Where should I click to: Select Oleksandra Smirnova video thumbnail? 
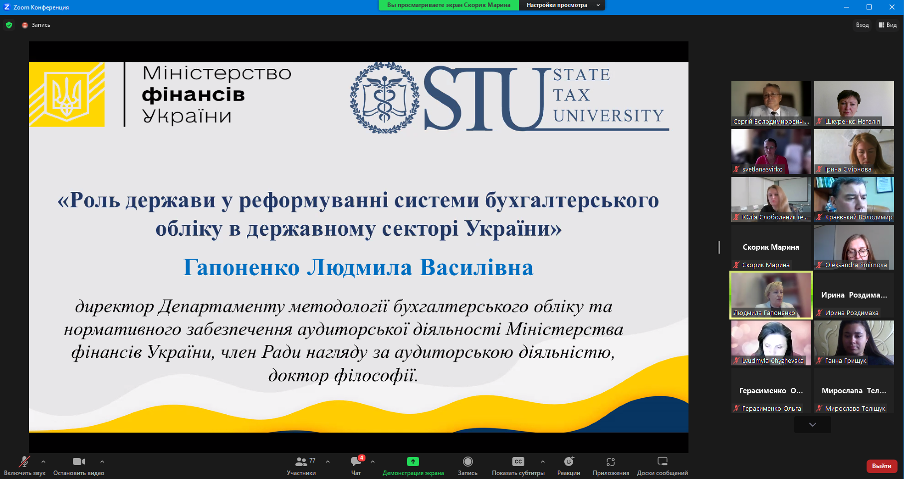click(x=854, y=247)
